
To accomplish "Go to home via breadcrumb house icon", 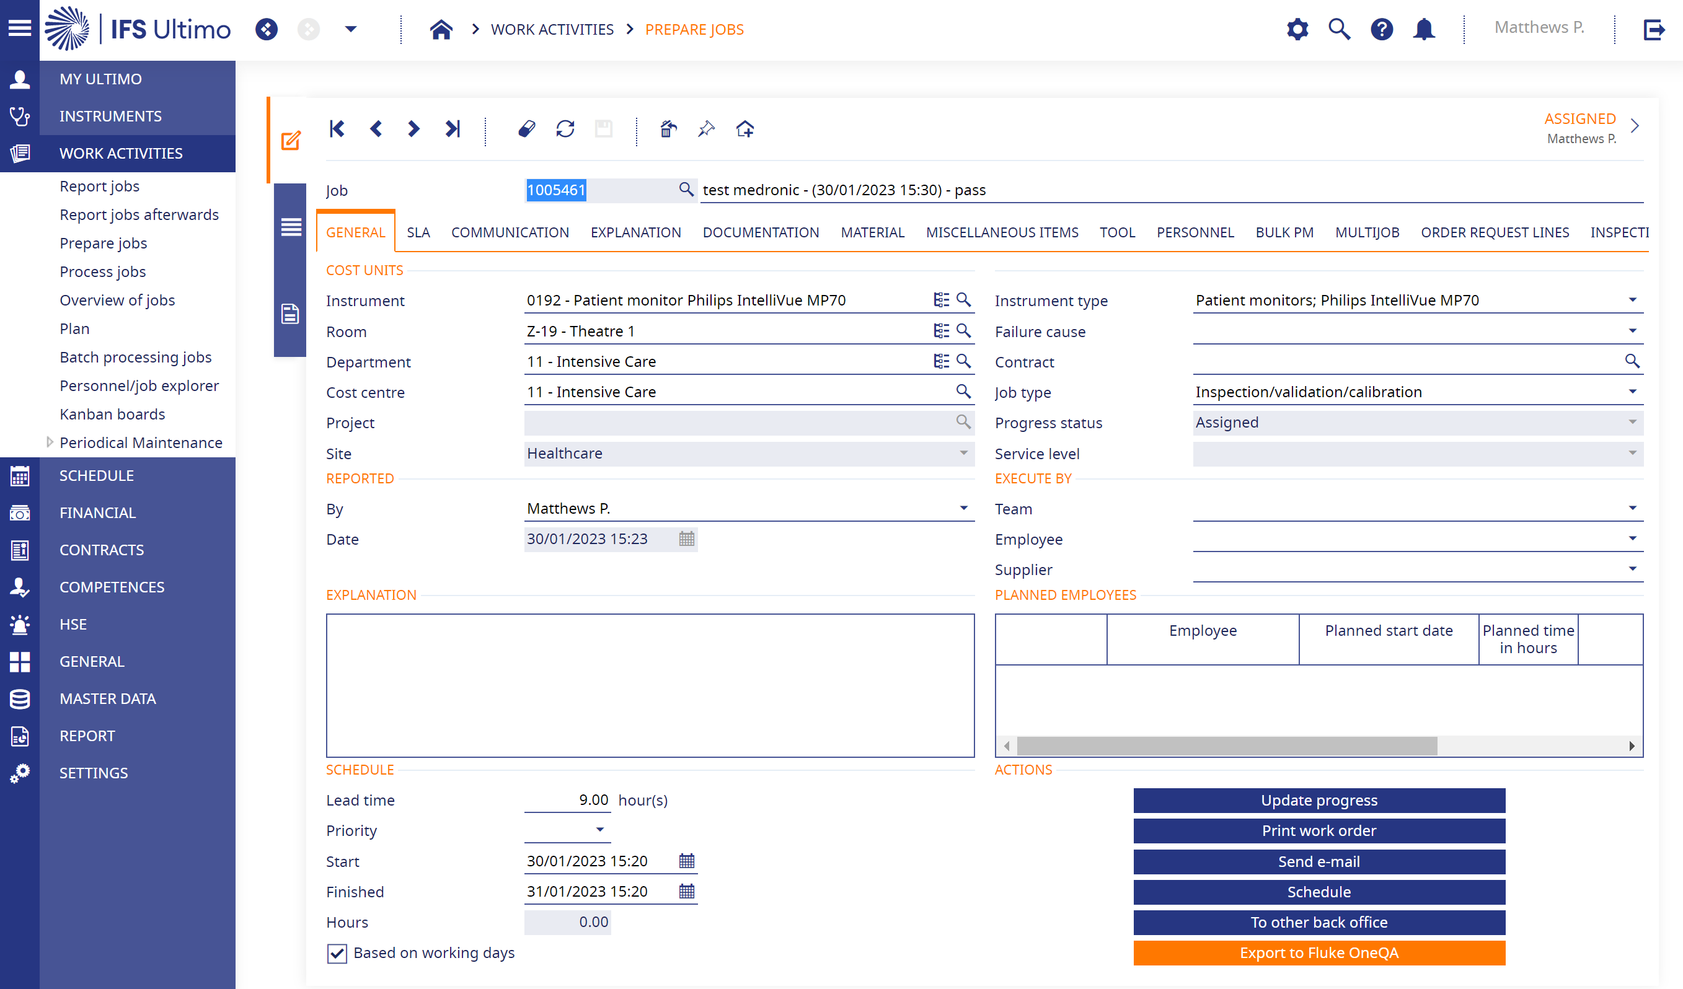I will pos(441,29).
